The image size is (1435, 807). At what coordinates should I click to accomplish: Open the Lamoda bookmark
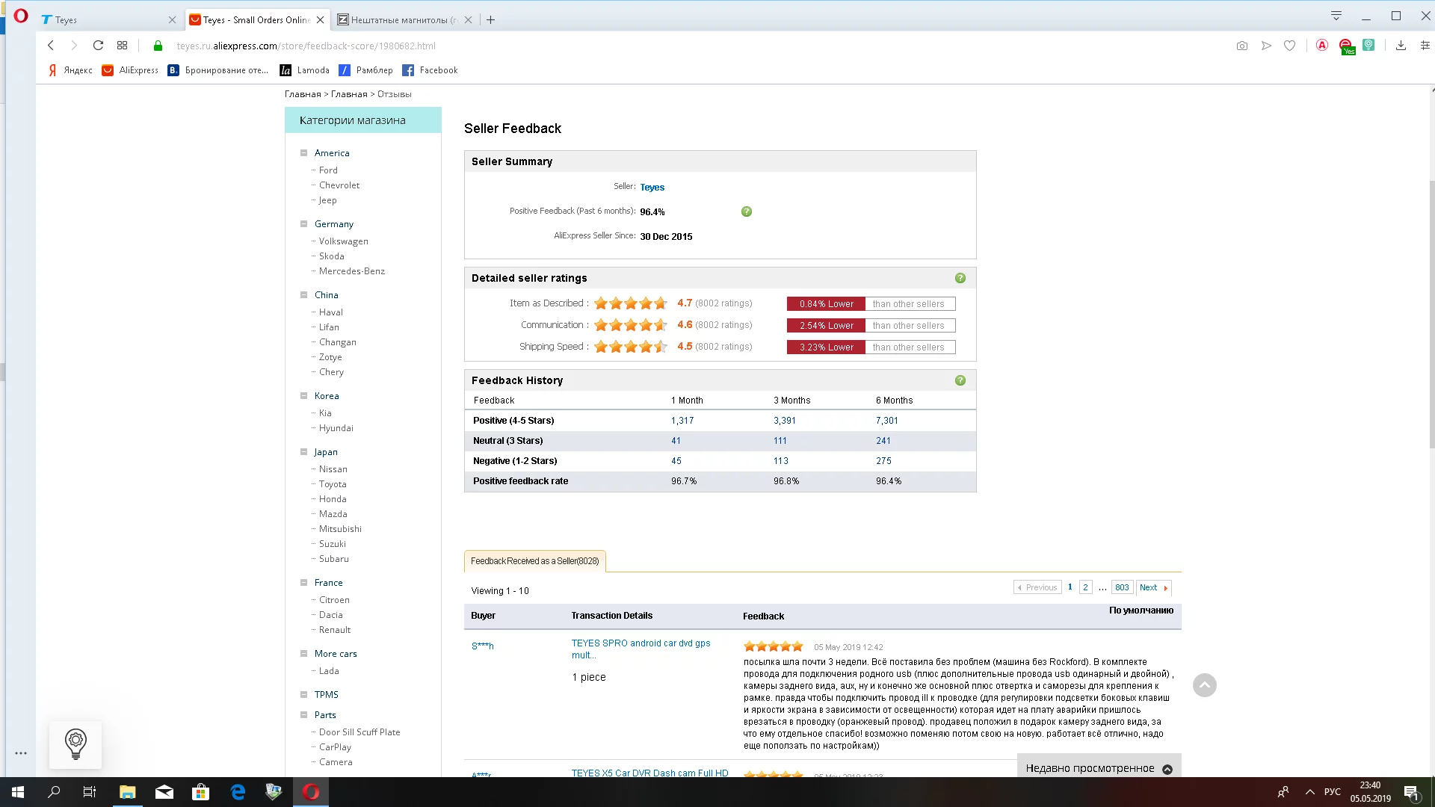coord(305,70)
